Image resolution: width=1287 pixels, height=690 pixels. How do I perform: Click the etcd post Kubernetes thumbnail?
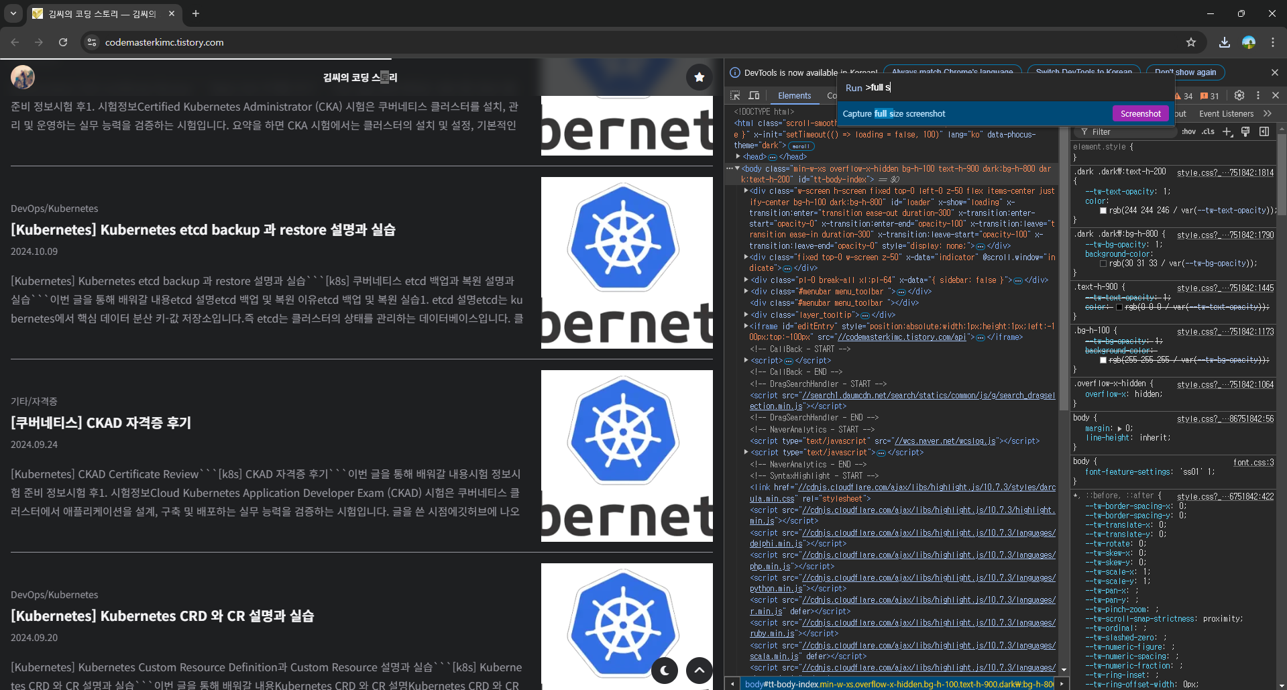(x=627, y=263)
